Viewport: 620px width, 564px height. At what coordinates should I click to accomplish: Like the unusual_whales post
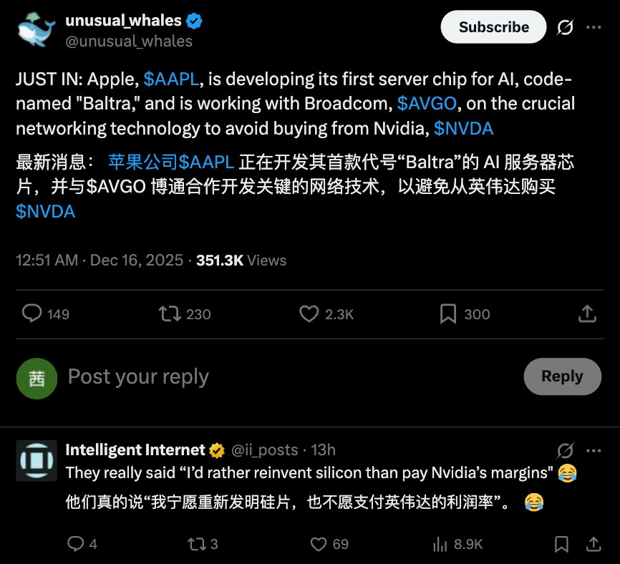(309, 313)
